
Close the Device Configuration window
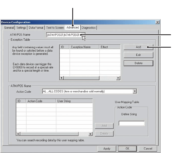(x=157, y=22)
